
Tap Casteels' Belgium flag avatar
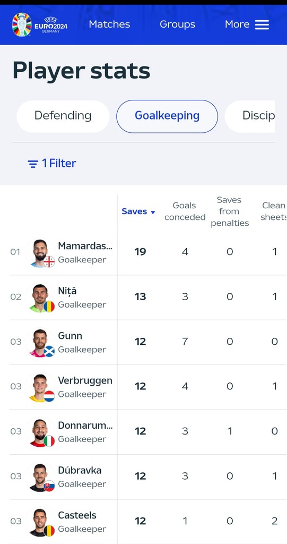49,531
